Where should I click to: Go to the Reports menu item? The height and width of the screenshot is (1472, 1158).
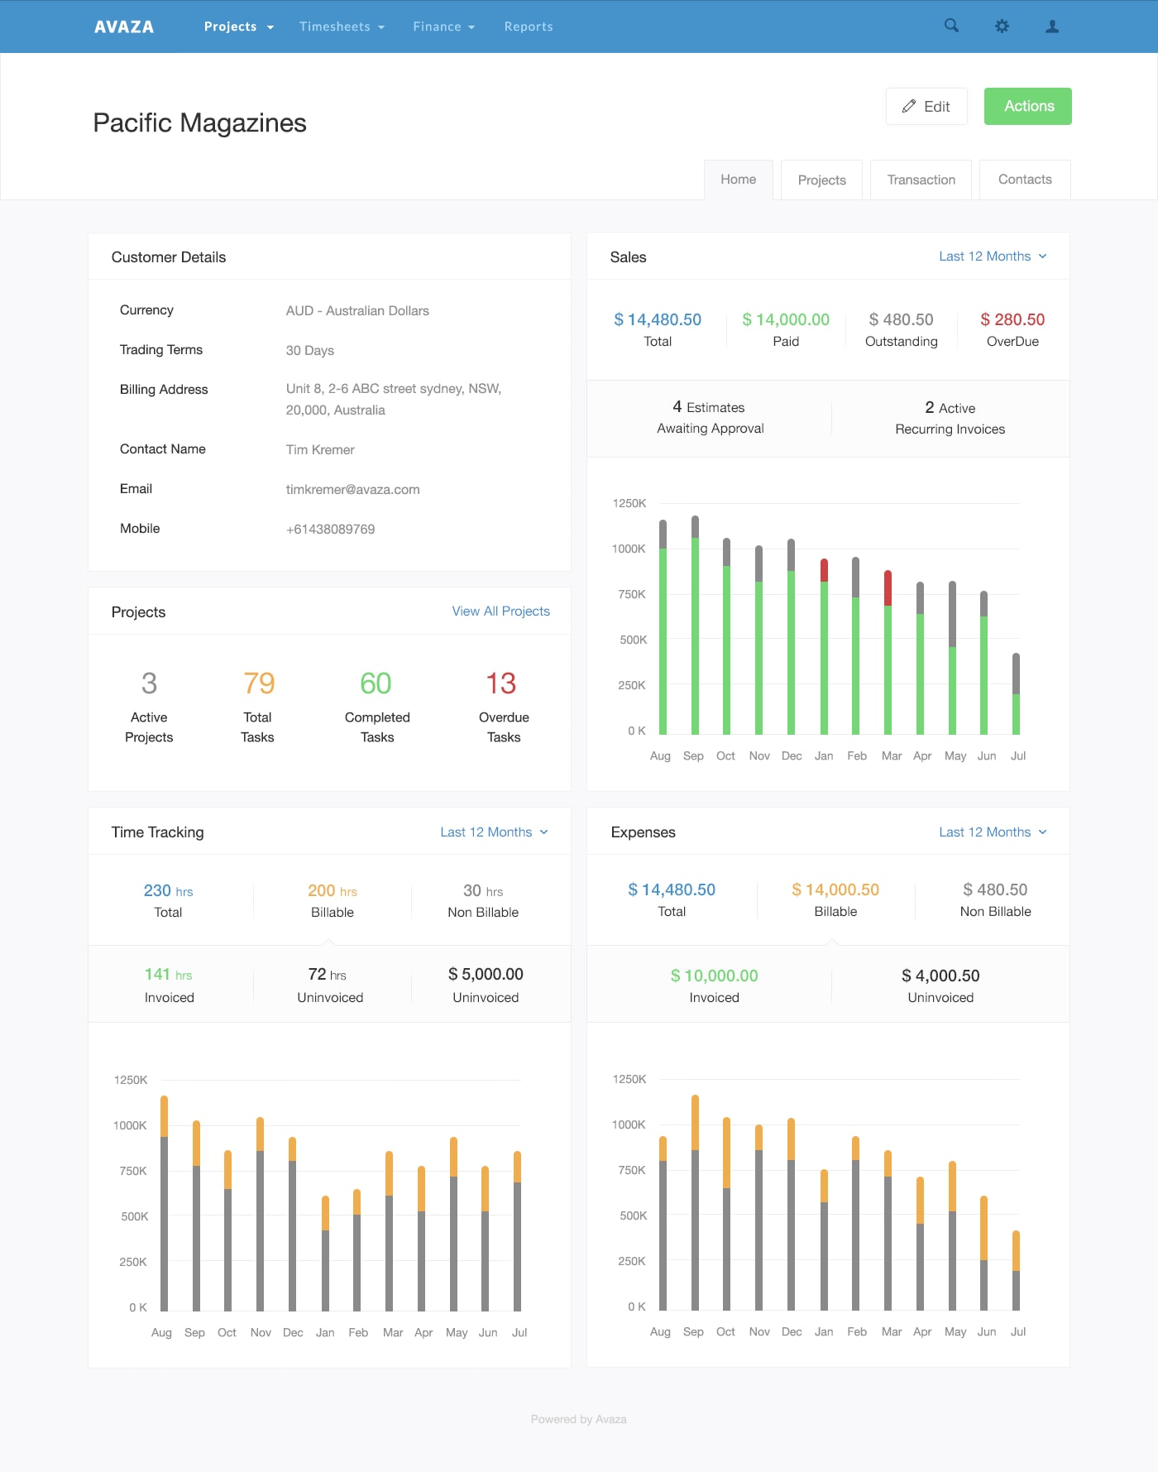point(528,26)
